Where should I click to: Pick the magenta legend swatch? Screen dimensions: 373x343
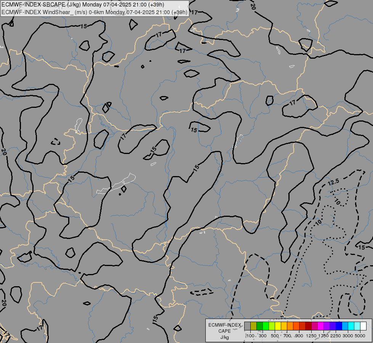[x=320, y=326]
